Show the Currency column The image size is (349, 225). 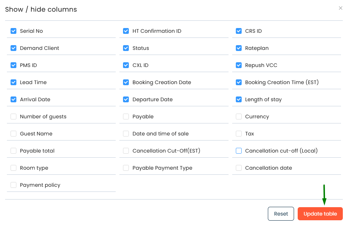coord(239,117)
